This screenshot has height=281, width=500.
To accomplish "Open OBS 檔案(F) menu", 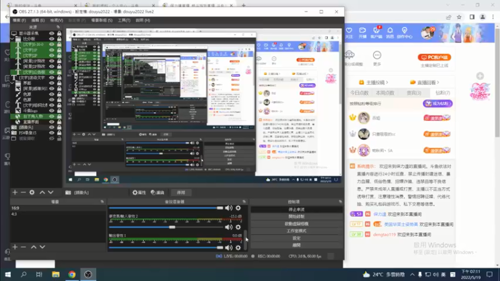I will tap(19, 20).
